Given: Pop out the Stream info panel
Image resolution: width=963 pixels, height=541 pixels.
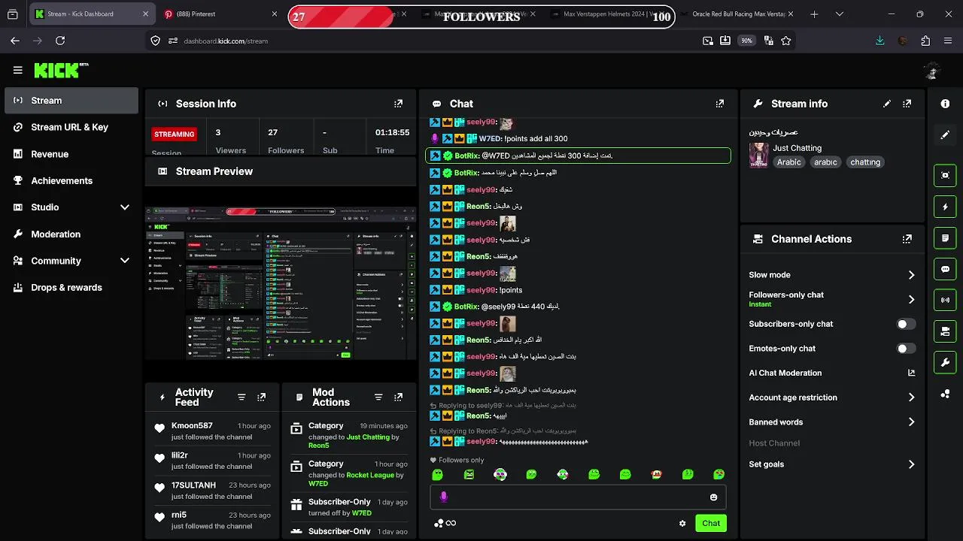Looking at the screenshot, I should pos(907,104).
